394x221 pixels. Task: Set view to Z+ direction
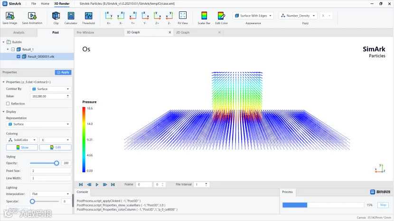157,18
